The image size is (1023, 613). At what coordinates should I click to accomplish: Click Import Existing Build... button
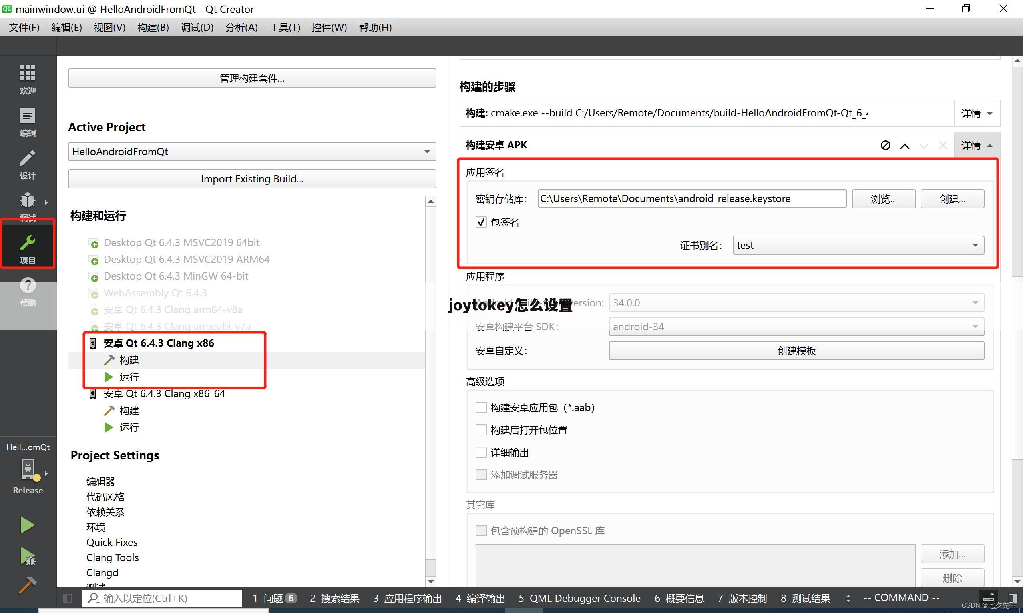point(252,179)
